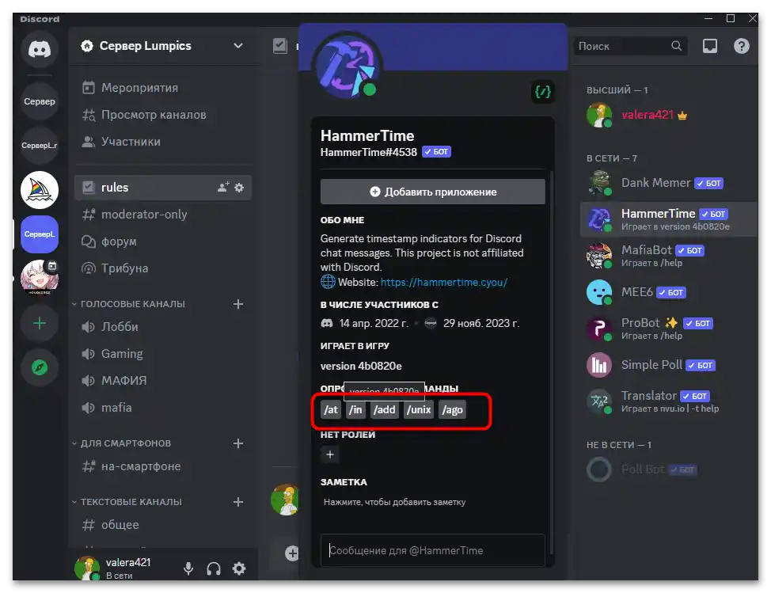Click the search field Поиск
This screenshot has height=593, width=771.
(x=629, y=46)
